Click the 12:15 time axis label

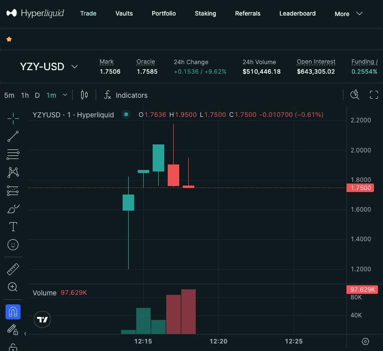point(143,341)
